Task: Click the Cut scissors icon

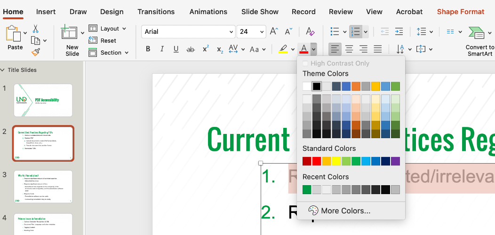Action: coord(35,29)
